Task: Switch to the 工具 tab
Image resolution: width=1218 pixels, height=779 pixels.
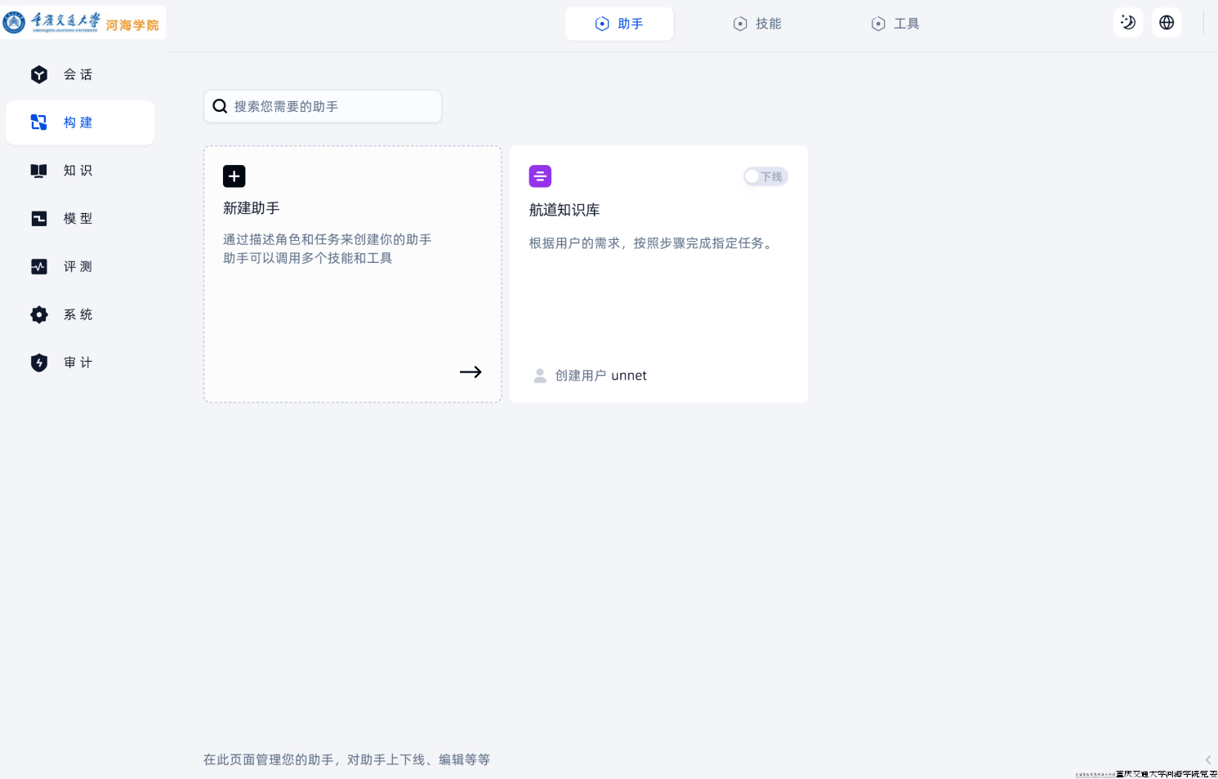Action: (895, 24)
